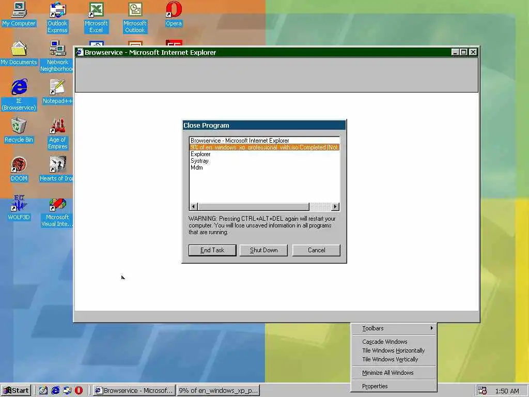Select Age of Empires desktop shortcut
The height and width of the screenshot is (397, 529).
click(x=57, y=134)
